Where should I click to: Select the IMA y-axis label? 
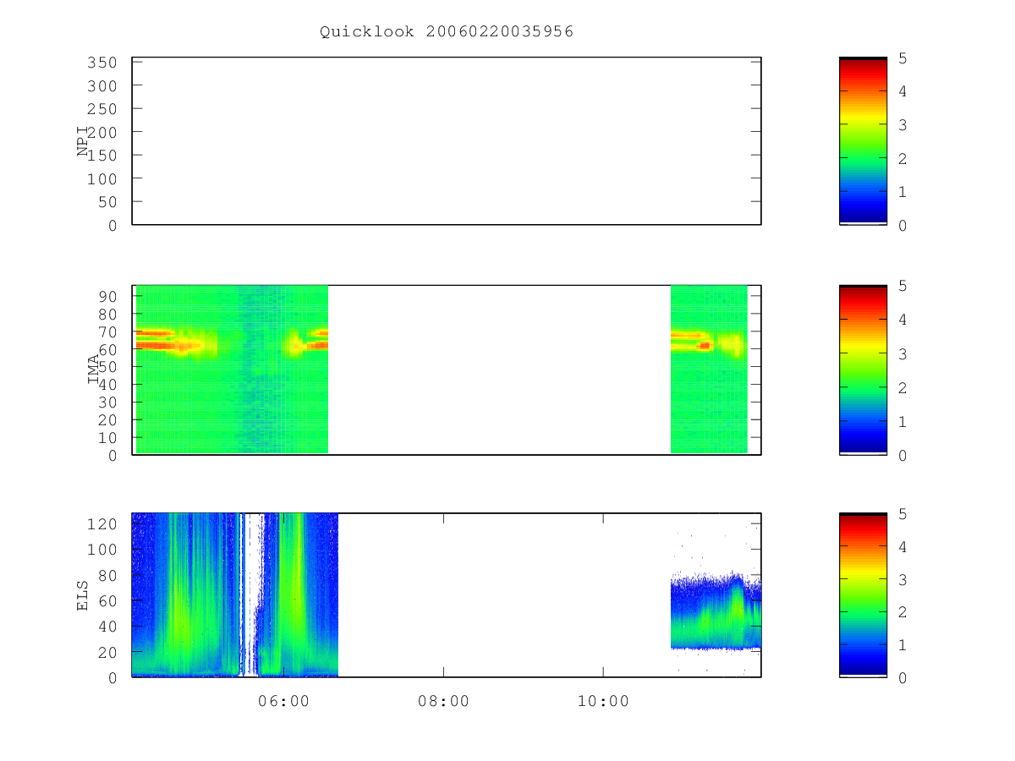(x=93, y=370)
